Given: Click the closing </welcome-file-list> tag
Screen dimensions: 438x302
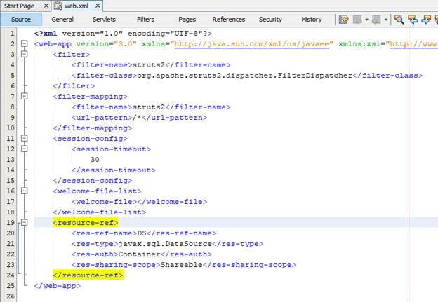Looking at the screenshot, I should click(x=100, y=212).
